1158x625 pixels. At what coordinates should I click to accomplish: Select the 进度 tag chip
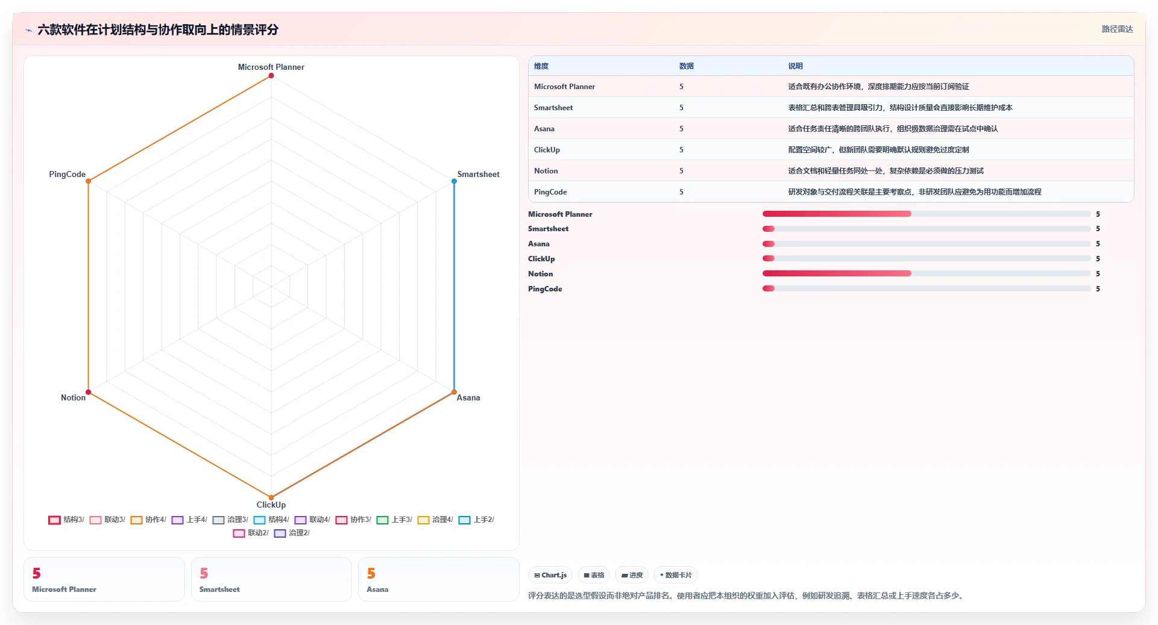(x=632, y=575)
